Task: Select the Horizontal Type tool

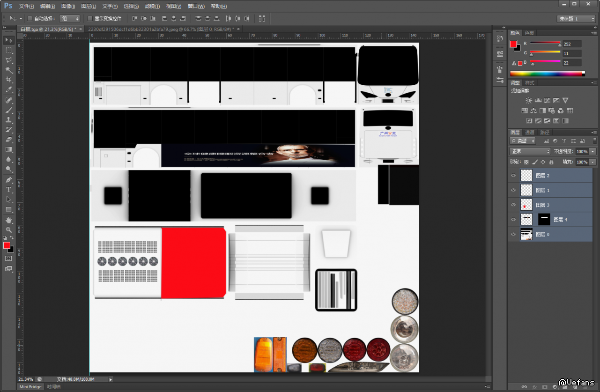Action: point(8,190)
